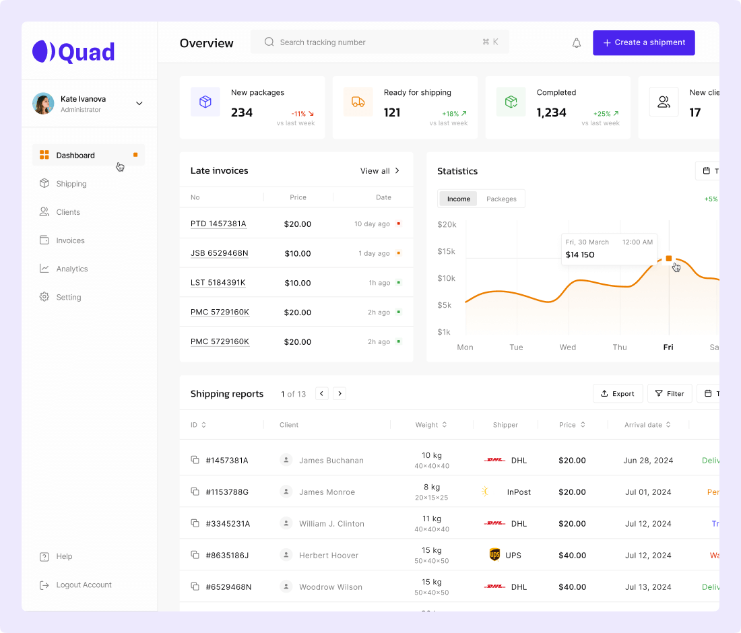
Task: Click the New clients people icon
Action: [664, 102]
